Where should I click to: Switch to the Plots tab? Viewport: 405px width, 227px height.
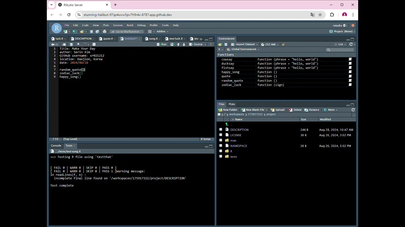[x=232, y=104]
